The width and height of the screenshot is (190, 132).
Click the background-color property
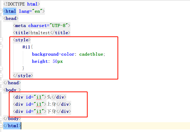tap(53, 54)
